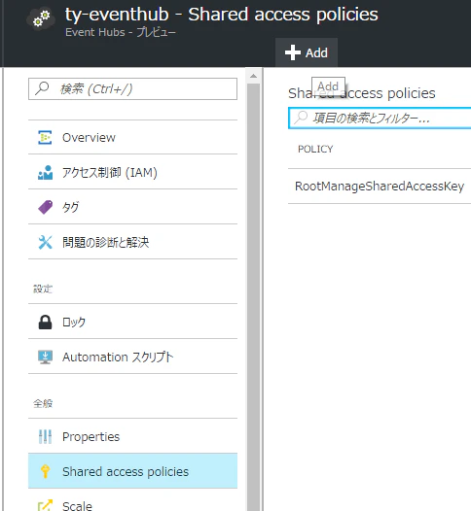Click the Overview menu icon

coord(45,138)
